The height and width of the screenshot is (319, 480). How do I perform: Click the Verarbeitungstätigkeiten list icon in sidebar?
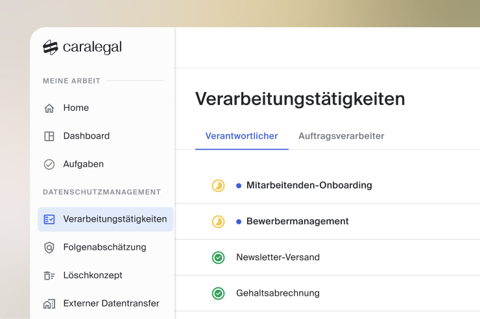pyautogui.click(x=49, y=219)
